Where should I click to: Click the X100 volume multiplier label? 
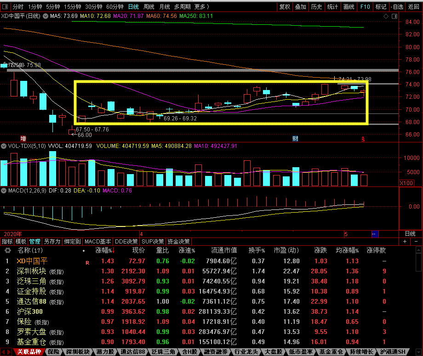[406, 183]
